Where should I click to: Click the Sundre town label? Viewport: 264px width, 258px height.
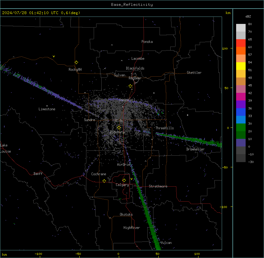click(x=89, y=120)
